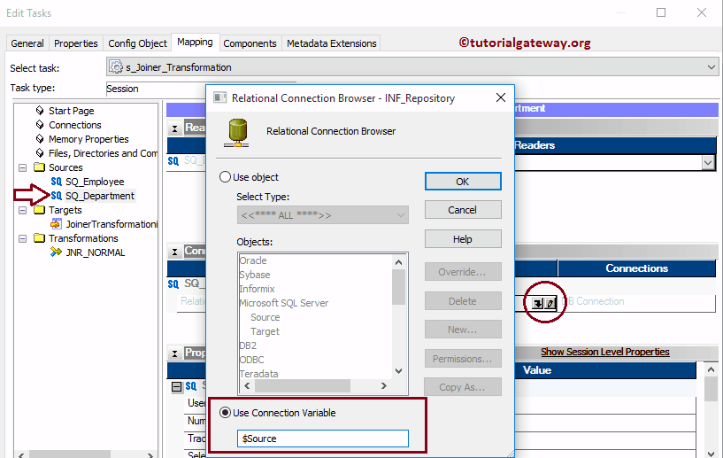Click the Transformations folder icon
The width and height of the screenshot is (723, 458).
[39, 238]
